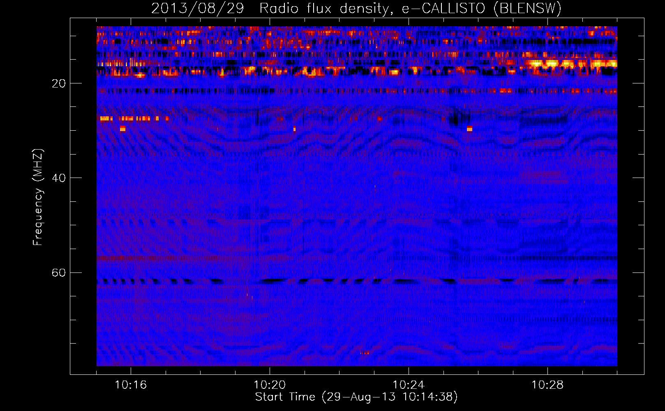This screenshot has width=665, height=411.
Task: Click the 10:16 time tick label
Action: pyautogui.click(x=131, y=385)
